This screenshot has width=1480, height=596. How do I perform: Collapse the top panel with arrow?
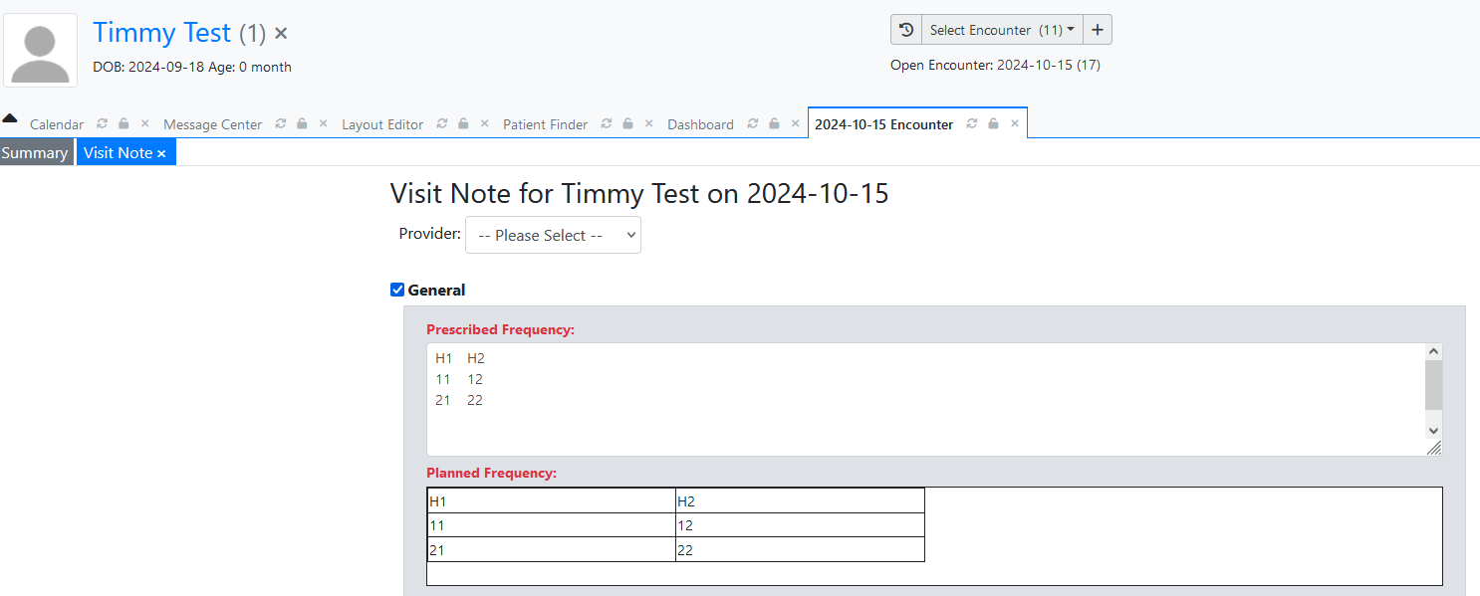point(10,117)
